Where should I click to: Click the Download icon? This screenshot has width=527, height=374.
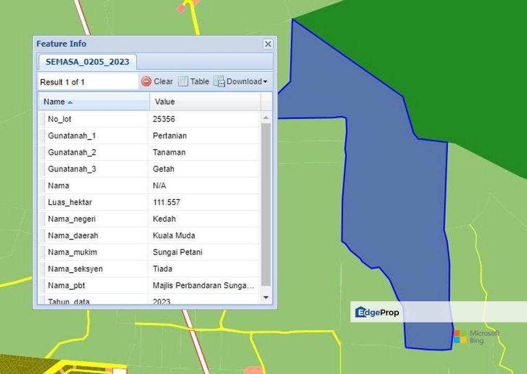tap(219, 82)
